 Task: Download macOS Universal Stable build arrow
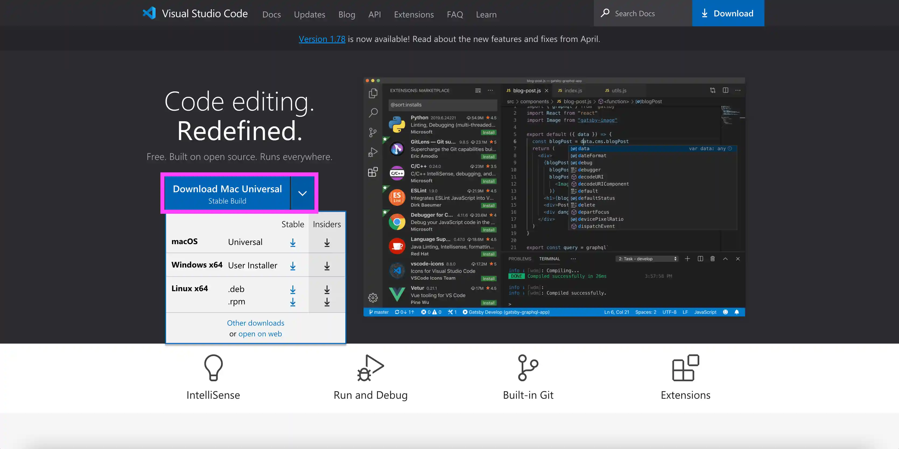tap(293, 243)
